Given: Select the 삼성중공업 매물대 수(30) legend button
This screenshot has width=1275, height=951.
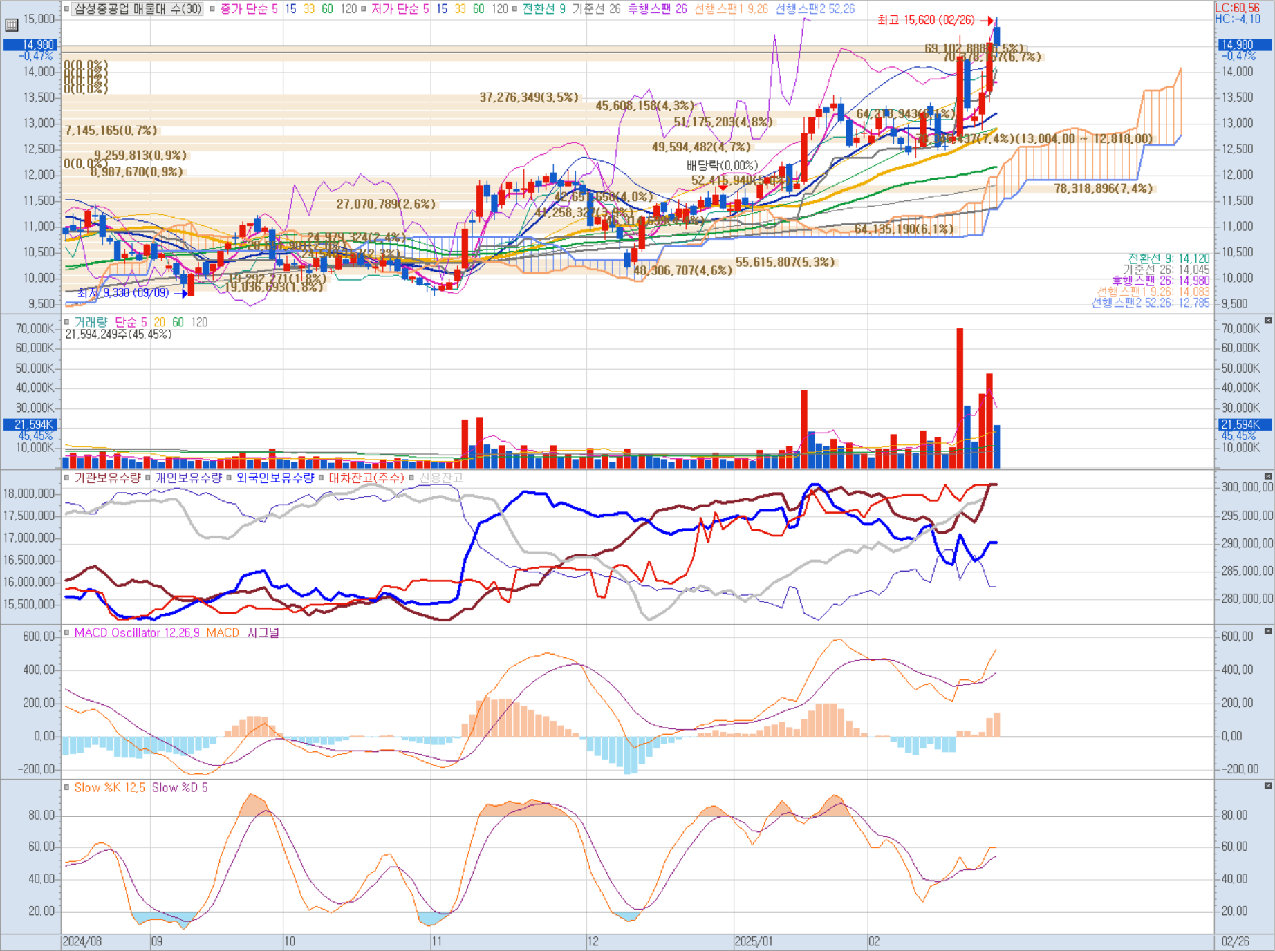Looking at the screenshot, I should [x=138, y=9].
